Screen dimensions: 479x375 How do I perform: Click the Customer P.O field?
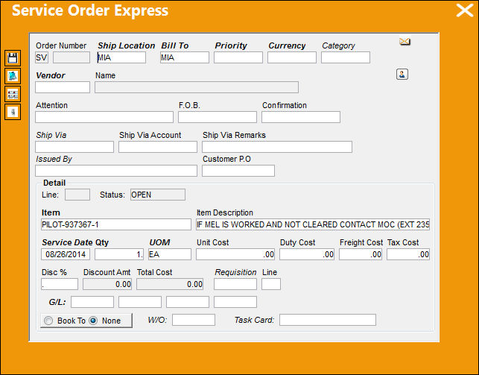point(238,171)
